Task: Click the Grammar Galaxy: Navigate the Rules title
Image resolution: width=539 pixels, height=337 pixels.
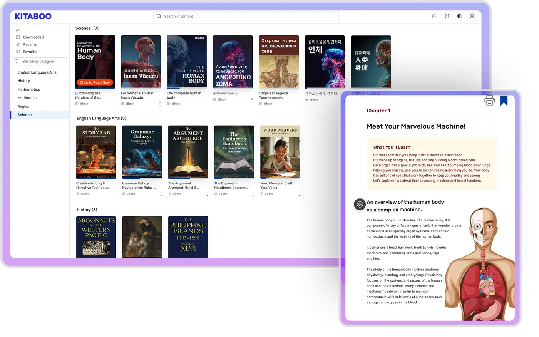Action: tap(139, 186)
